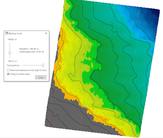This screenshot has width=163, height=138.
Task: Click the Wetting Front dialog title icon
Action: [x=7, y=33]
